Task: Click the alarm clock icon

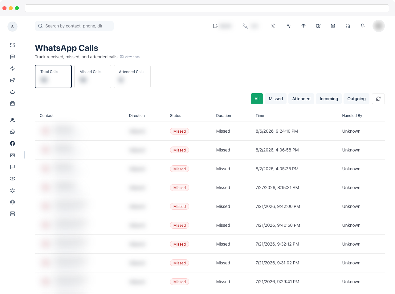Action: pos(318,26)
